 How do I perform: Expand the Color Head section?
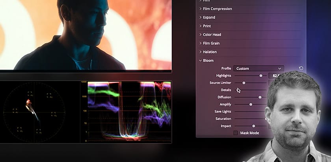point(210,35)
